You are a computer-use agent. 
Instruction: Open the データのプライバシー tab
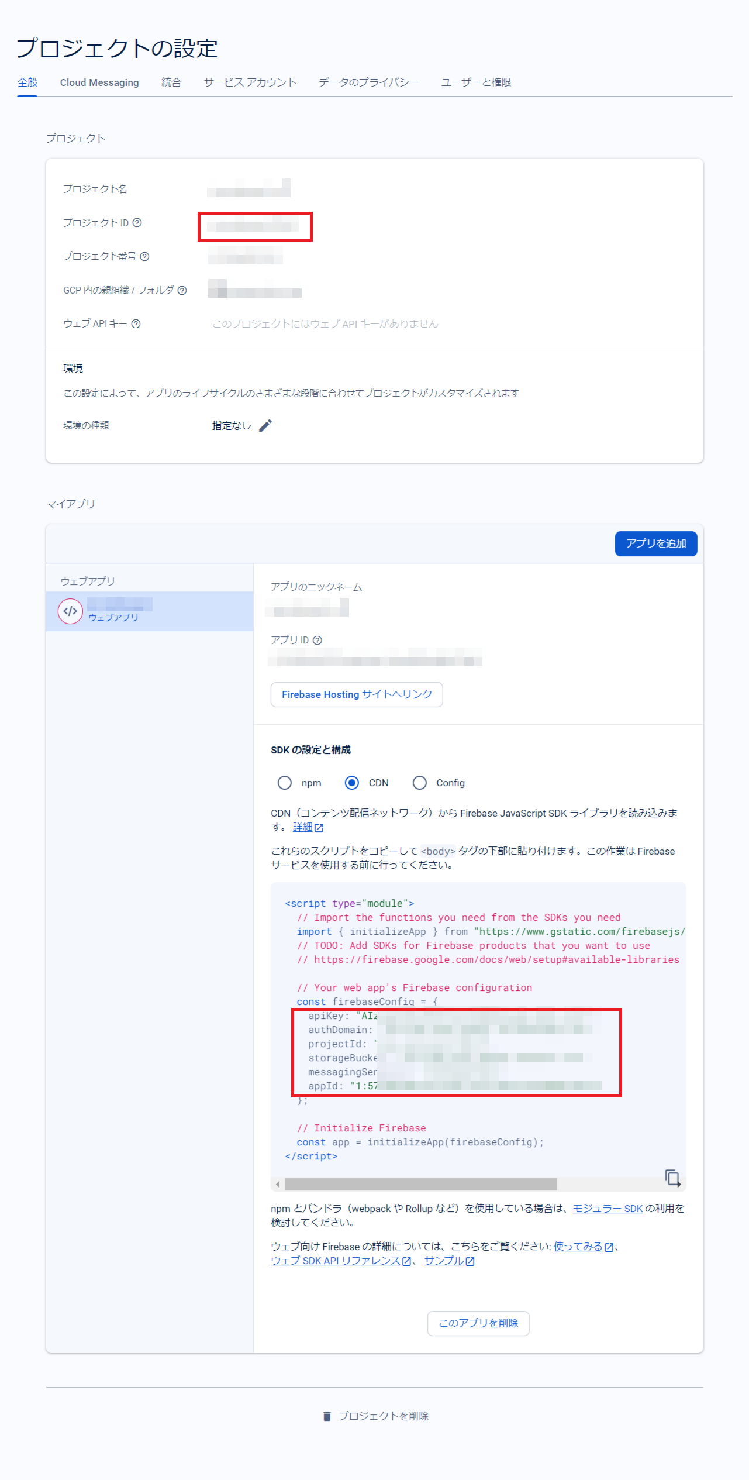coord(368,82)
